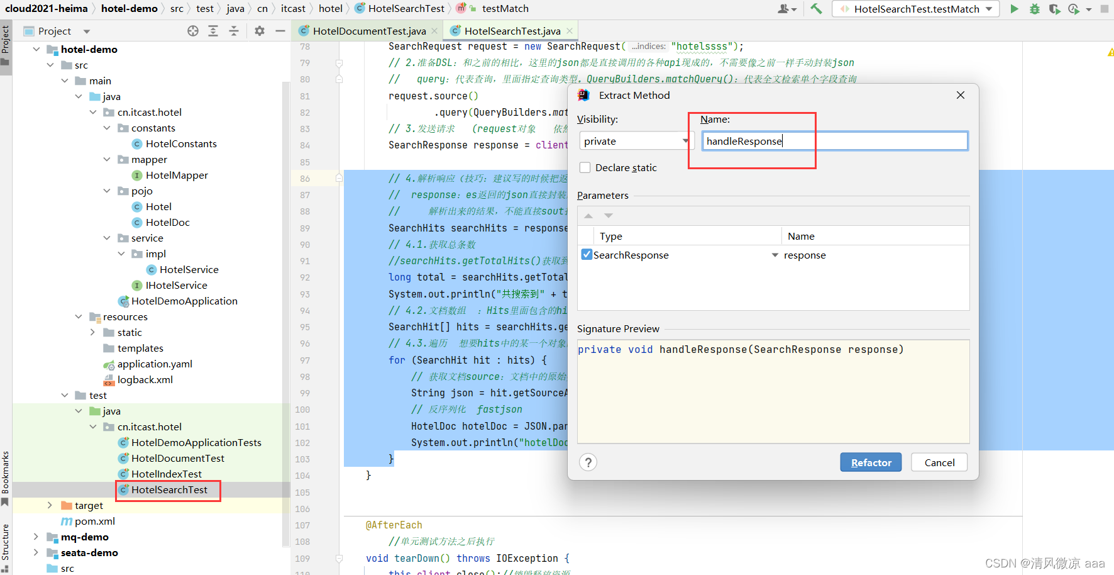Close the Extract Method dialog
1114x575 pixels.
coord(961,95)
